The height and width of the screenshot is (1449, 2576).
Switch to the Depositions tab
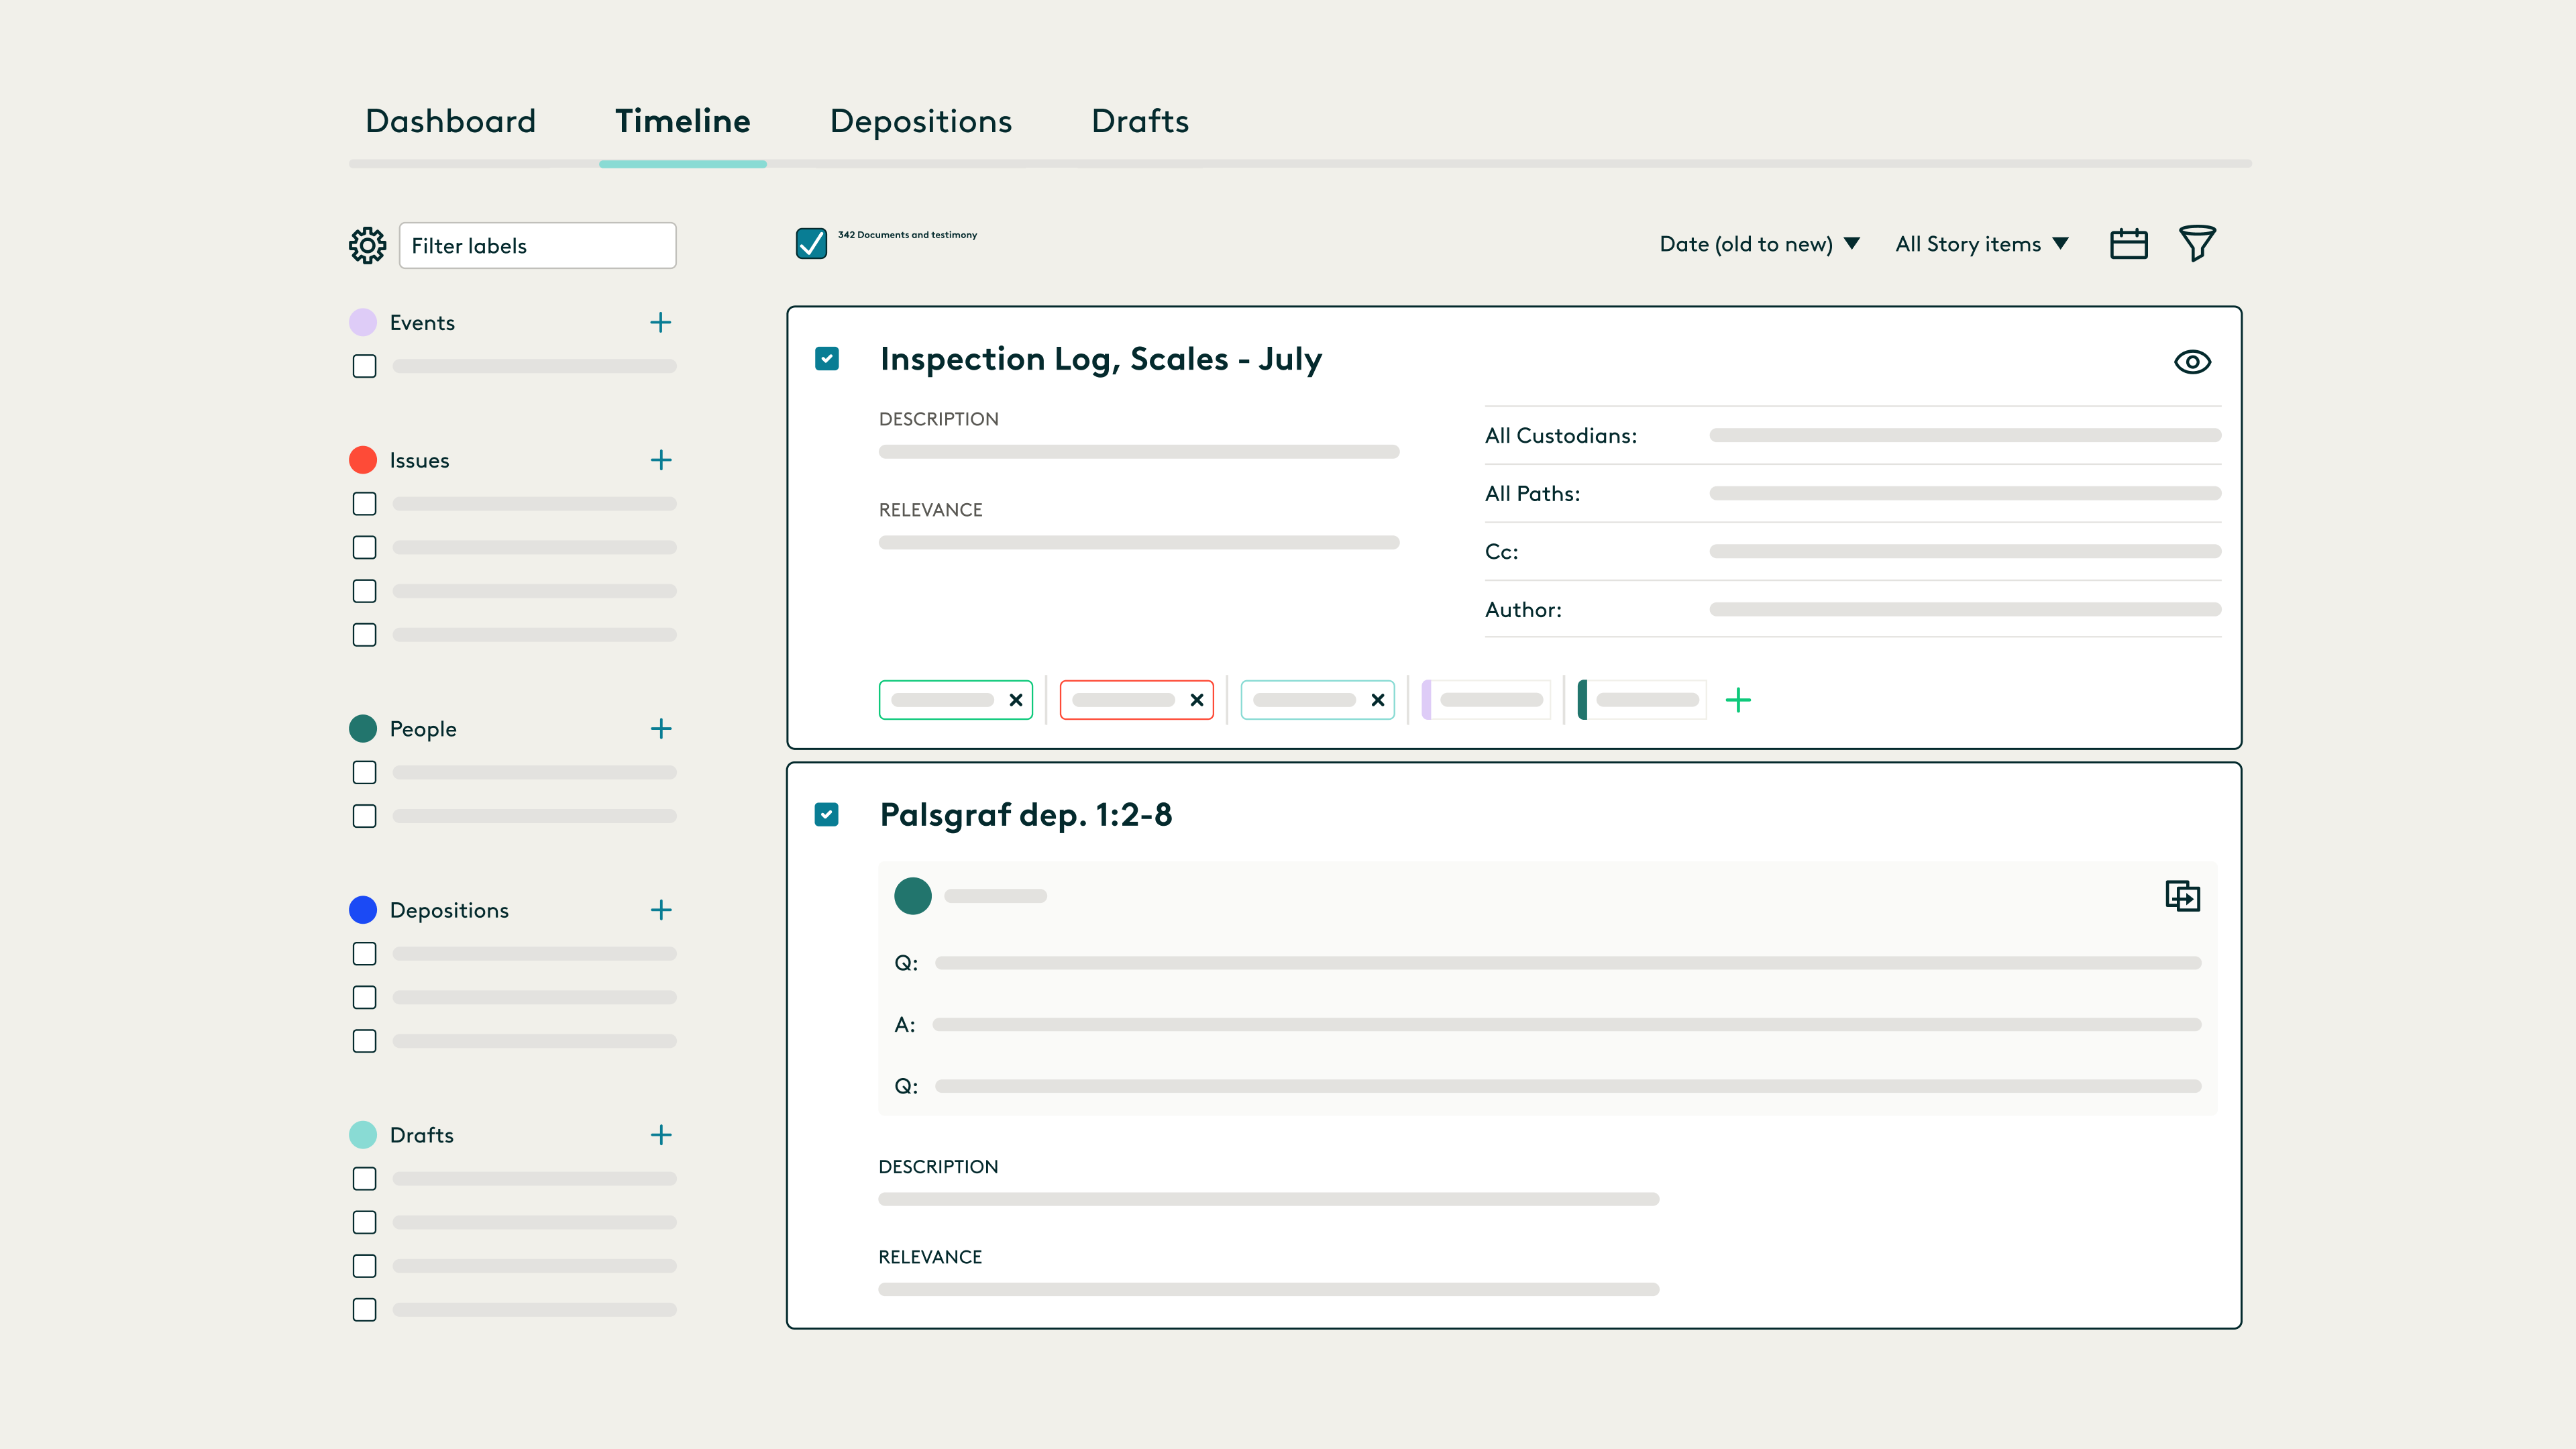pyautogui.click(x=920, y=121)
